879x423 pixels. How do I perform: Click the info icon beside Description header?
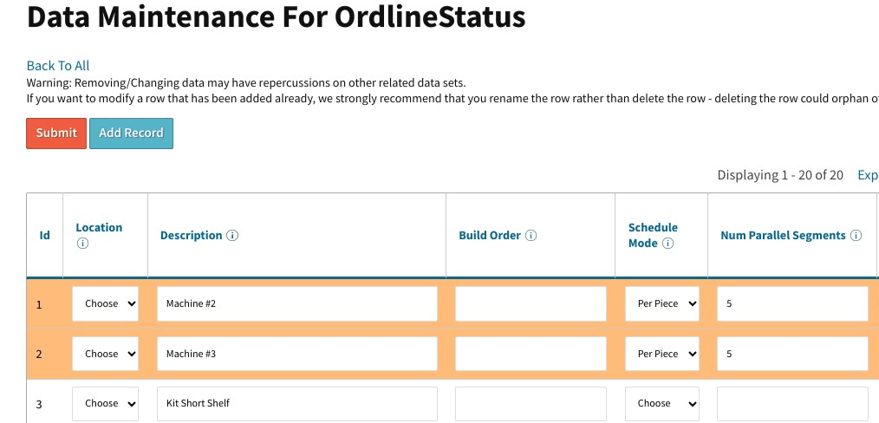coord(232,236)
